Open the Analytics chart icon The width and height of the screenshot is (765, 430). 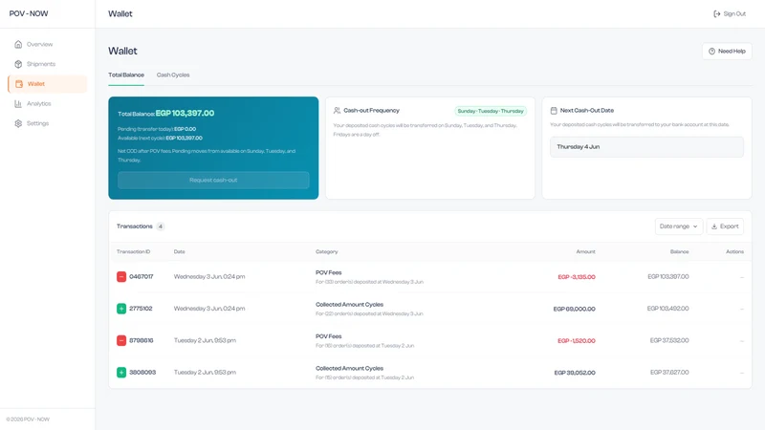(18, 104)
